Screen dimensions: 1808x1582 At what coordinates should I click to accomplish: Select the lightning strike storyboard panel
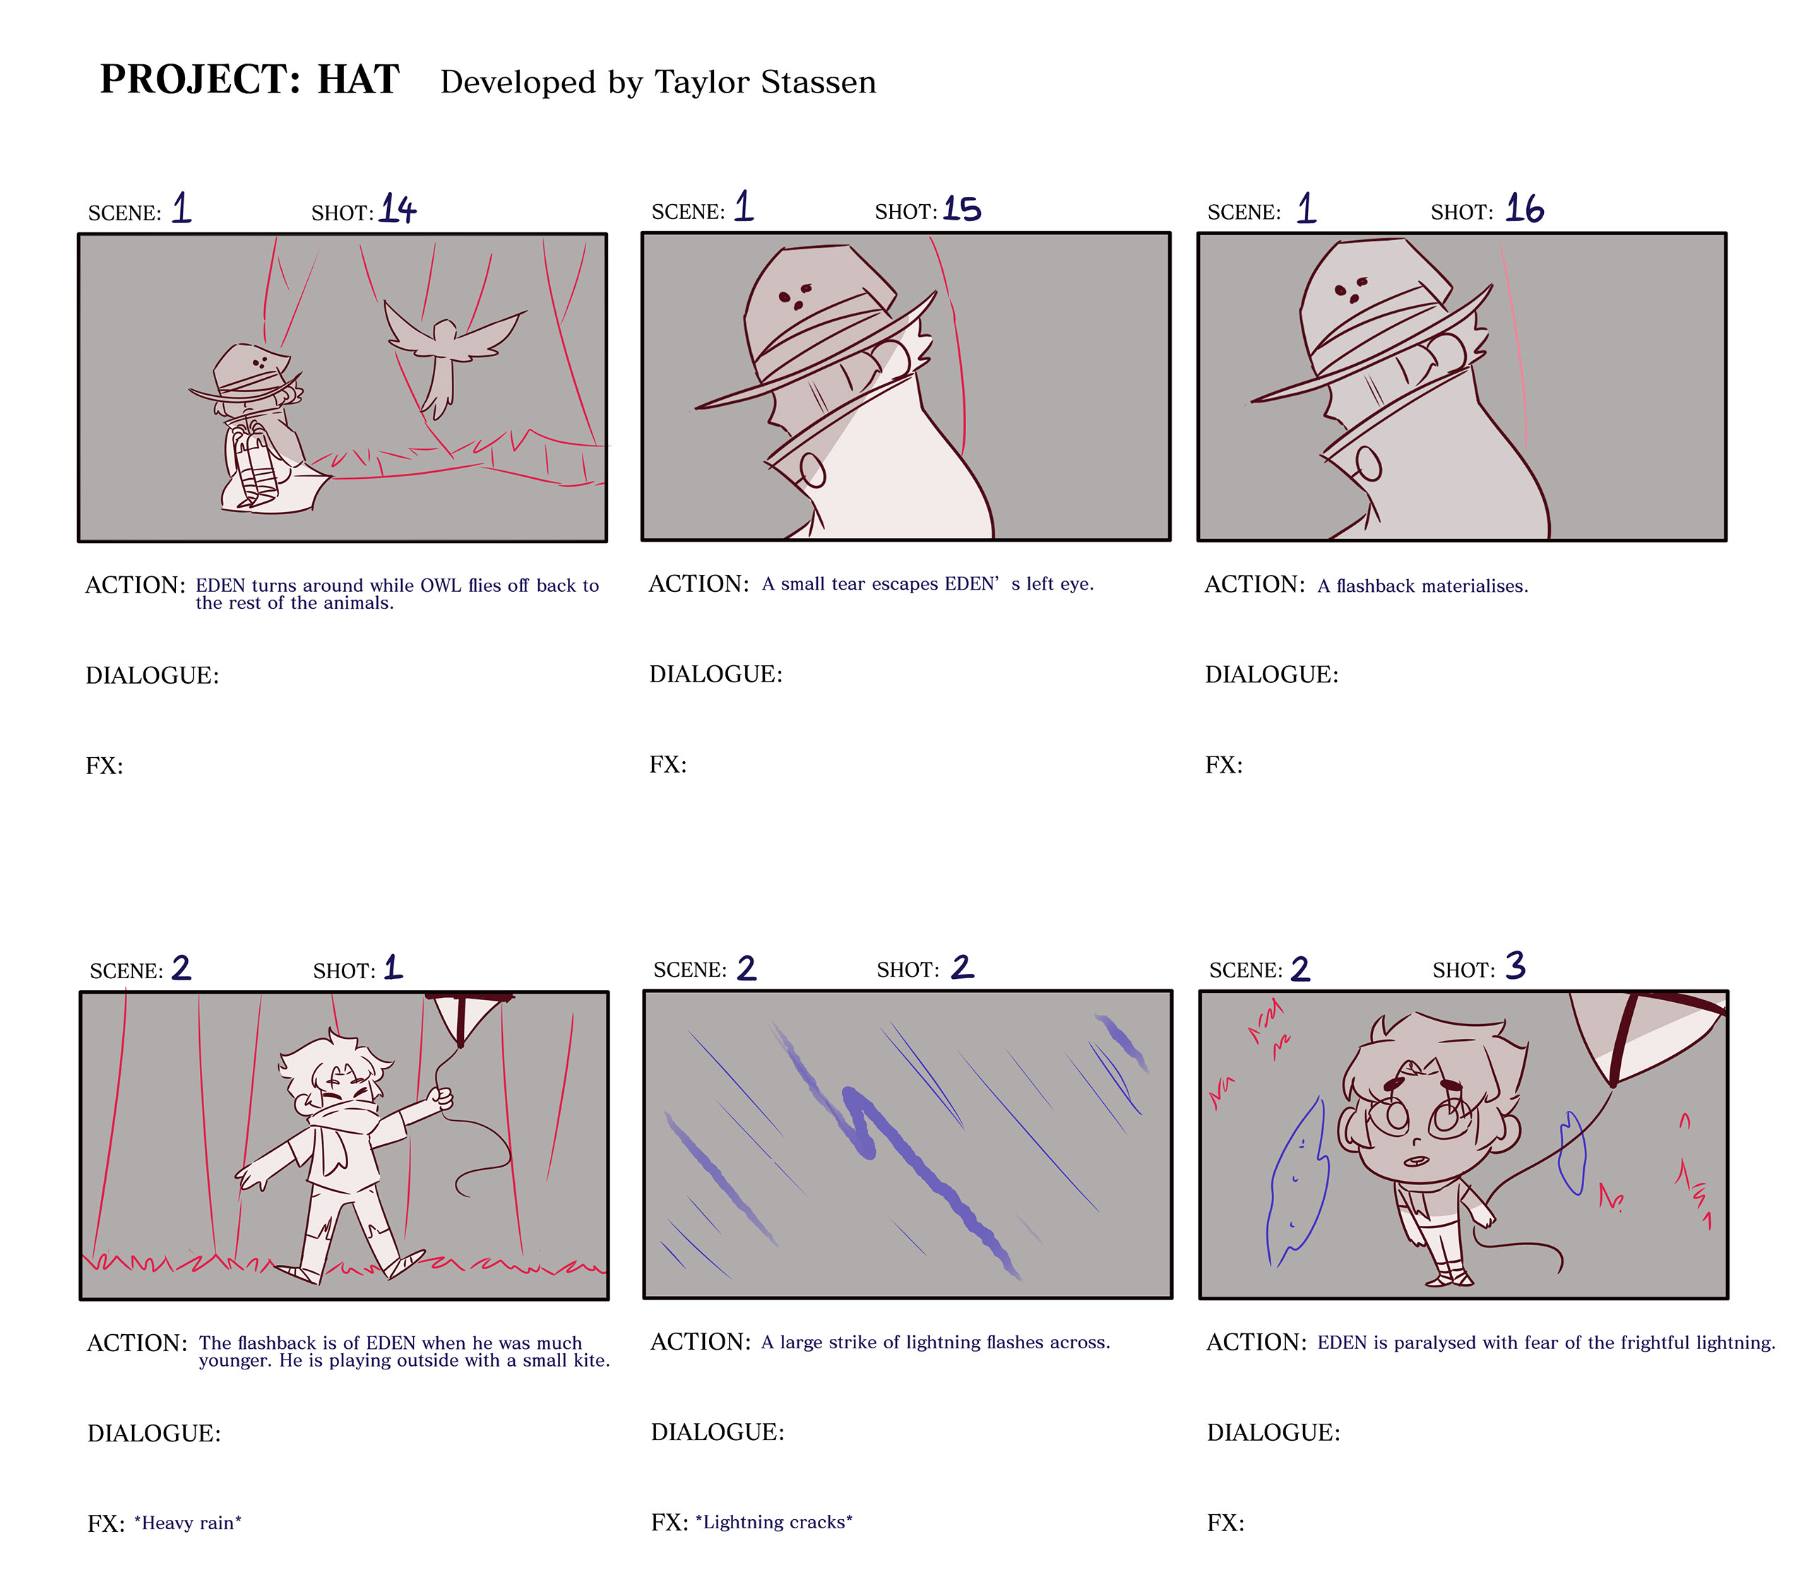tap(908, 1145)
